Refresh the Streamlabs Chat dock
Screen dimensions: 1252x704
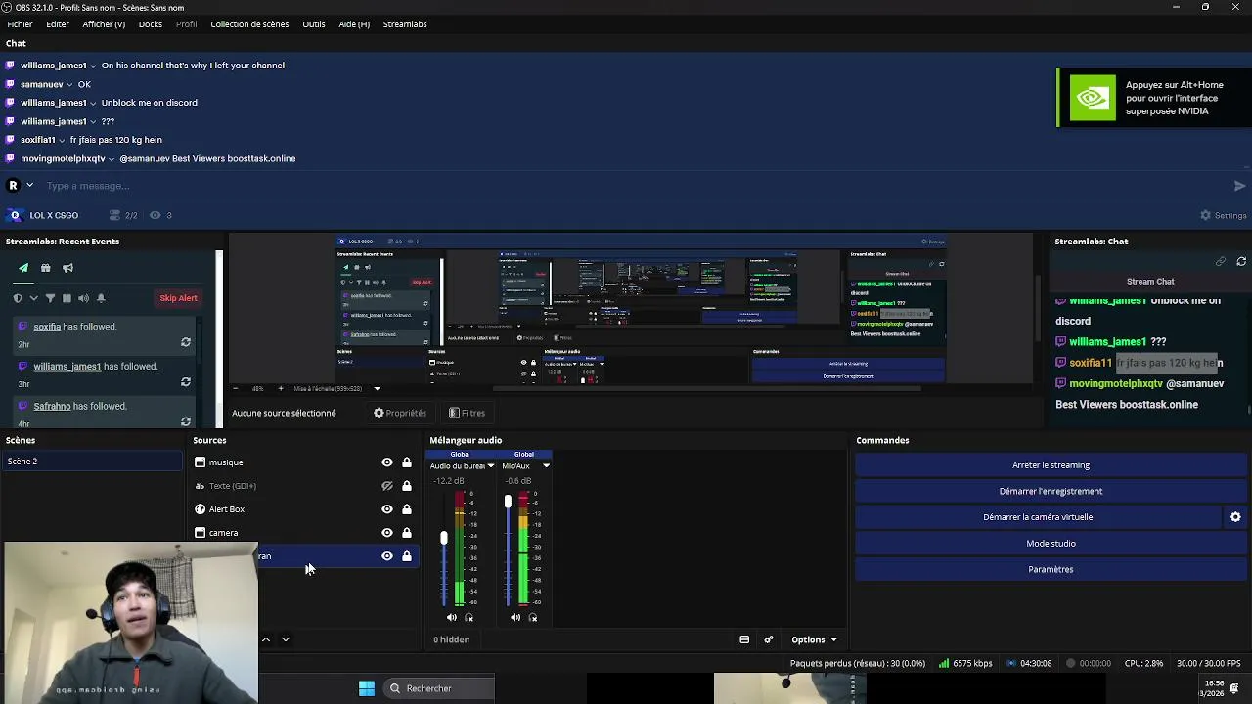(1241, 262)
